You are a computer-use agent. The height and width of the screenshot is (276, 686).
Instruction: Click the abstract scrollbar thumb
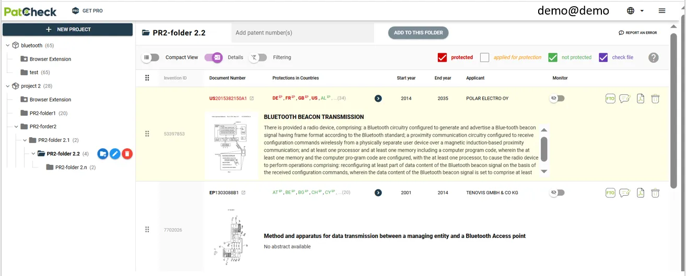(x=544, y=149)
